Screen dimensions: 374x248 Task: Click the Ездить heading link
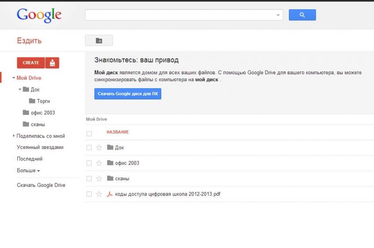click(x=29, y=41)
